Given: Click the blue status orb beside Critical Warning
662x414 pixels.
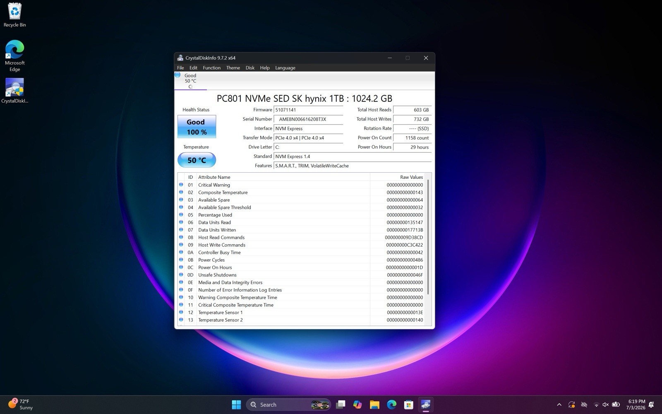Looking at the screenshot, I should pyautogui.click(x=181, y=185).
